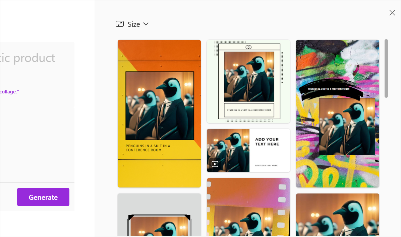
Task: Click the faded 'tic product' heading text
Action: point(27,58)
